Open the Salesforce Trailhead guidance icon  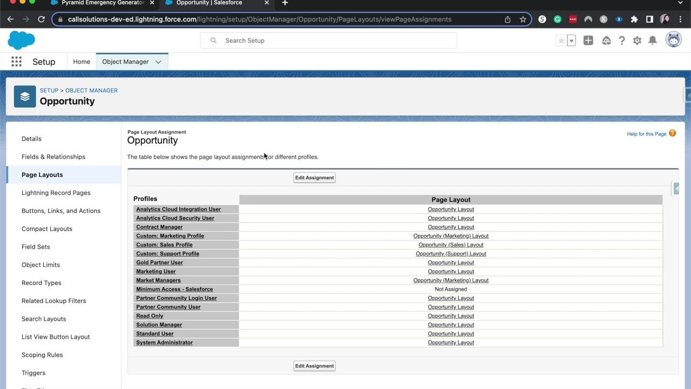[606, 41]
